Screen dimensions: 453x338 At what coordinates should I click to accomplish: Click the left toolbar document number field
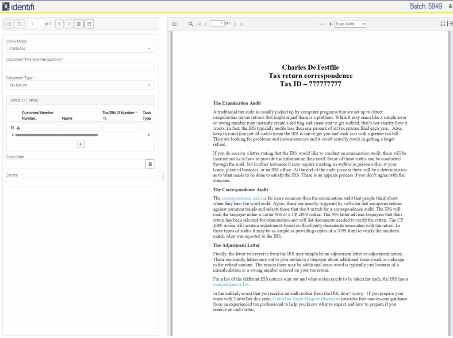tap(36, 24)
